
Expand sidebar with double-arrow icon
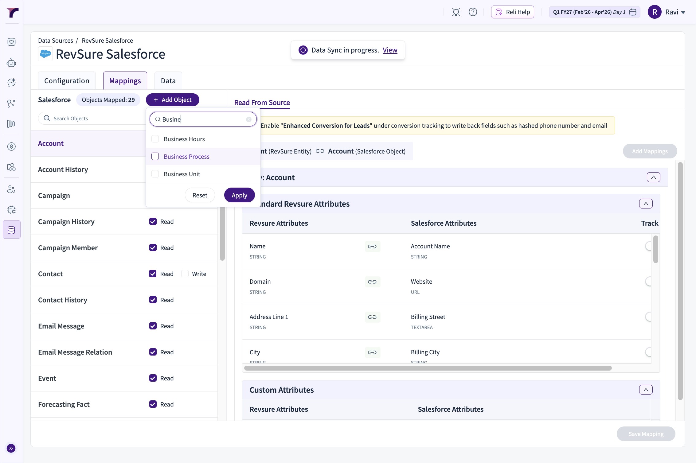coord(11,448)
